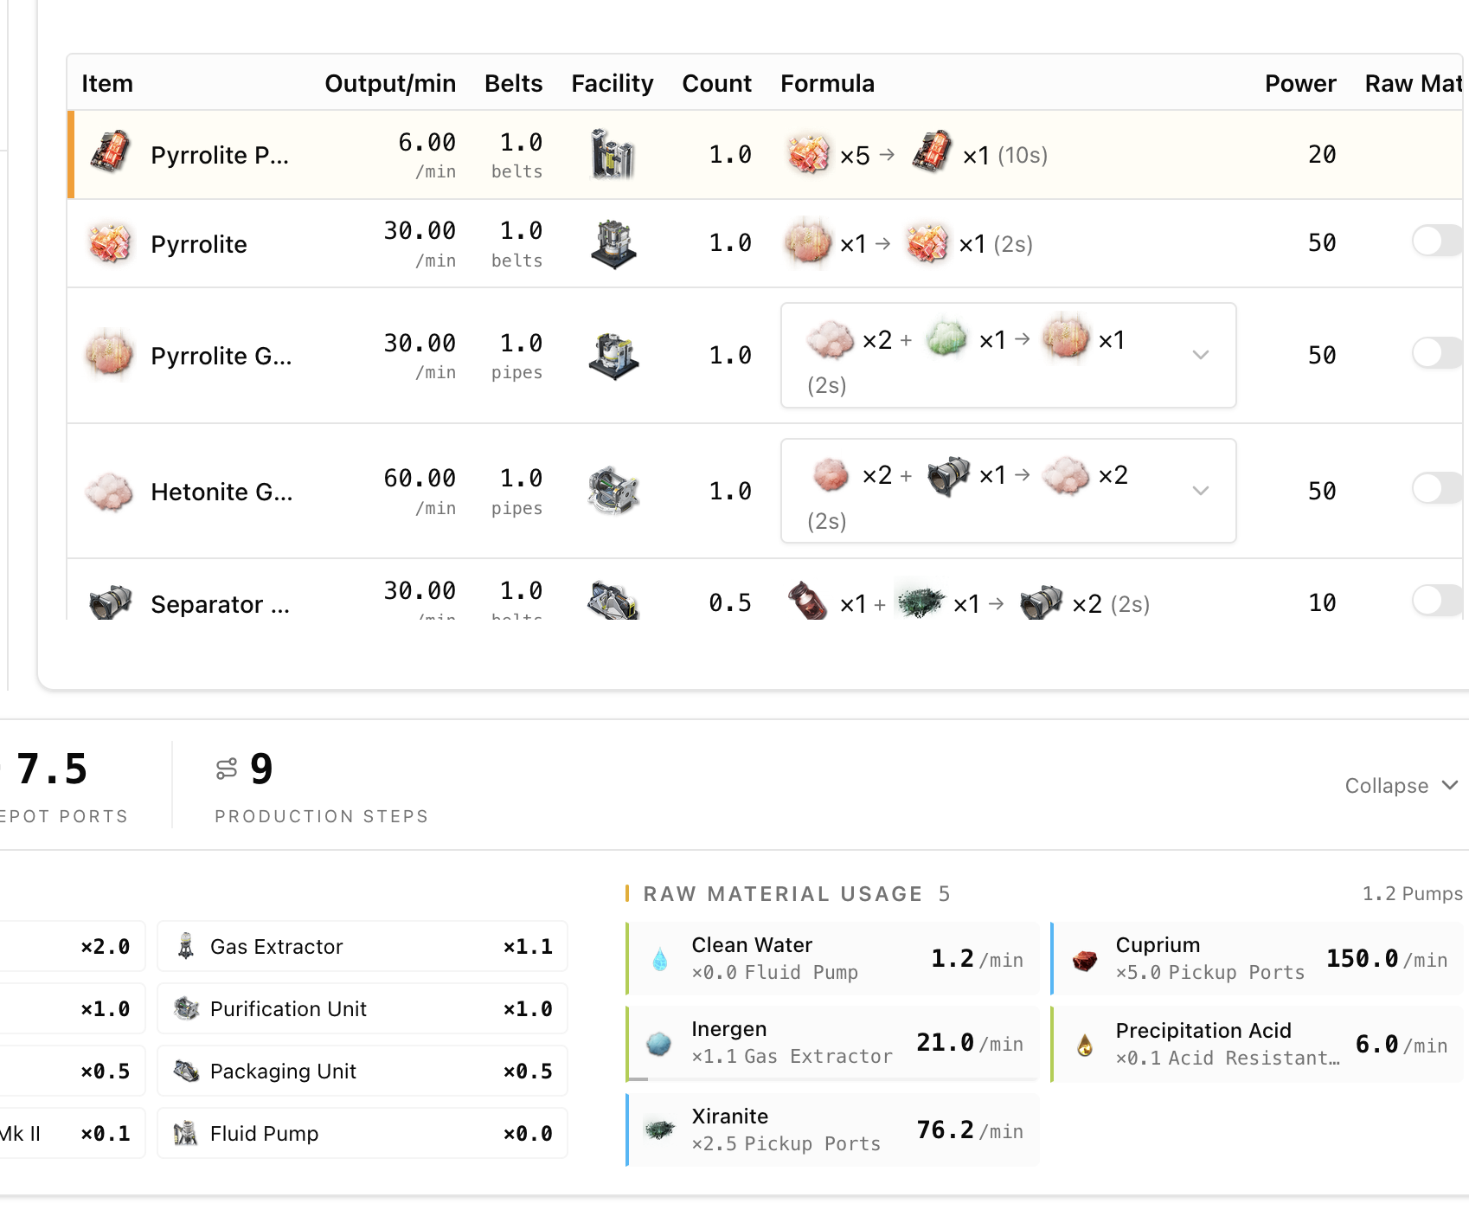This screenshot has width=1469, height=1210.
Task: Click the Gas Extractor facility icon
Action: [185, 946]
